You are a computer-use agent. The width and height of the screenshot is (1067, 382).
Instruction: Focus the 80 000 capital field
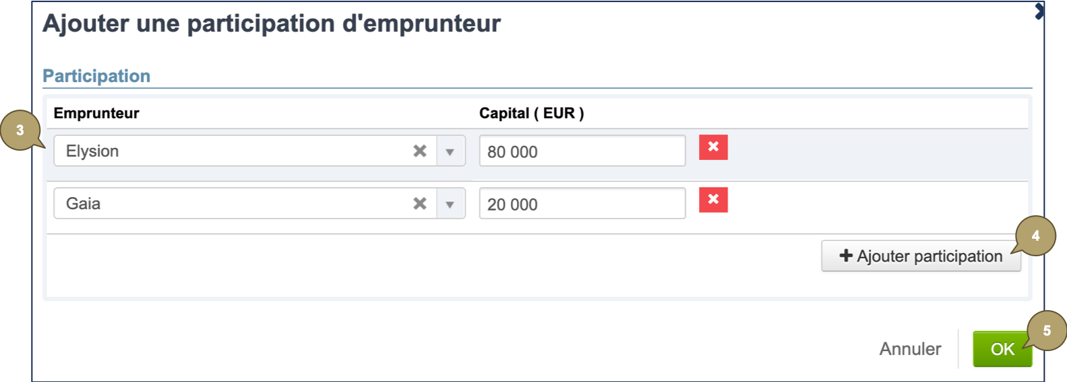pyautogui.click(x=582, y=151)
